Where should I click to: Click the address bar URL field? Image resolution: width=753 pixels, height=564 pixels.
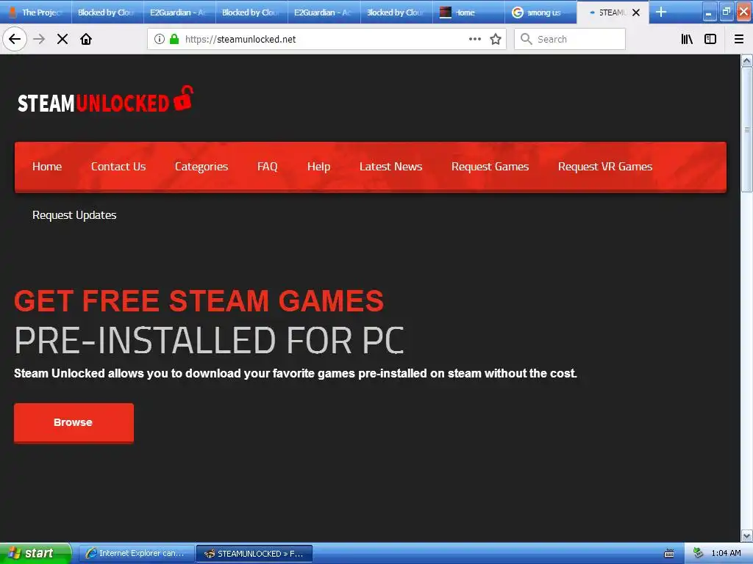pyautogui.click(x=326, y=39)
